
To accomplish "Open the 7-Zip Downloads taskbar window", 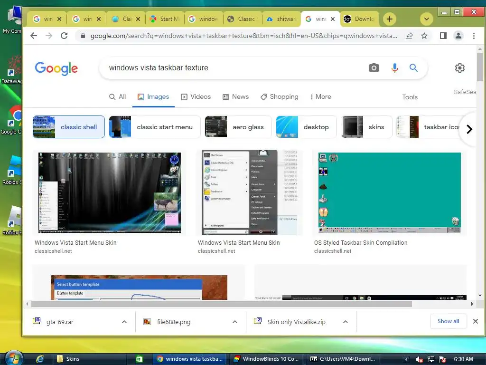I will pyautogui.click(x=343, y=359).
